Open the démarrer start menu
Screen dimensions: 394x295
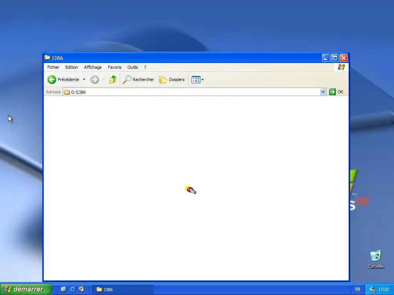pos(26,289)
